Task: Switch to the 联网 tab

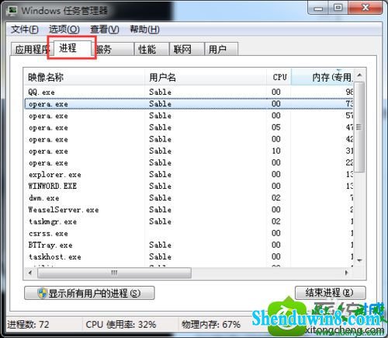Action: coord(187,49)
